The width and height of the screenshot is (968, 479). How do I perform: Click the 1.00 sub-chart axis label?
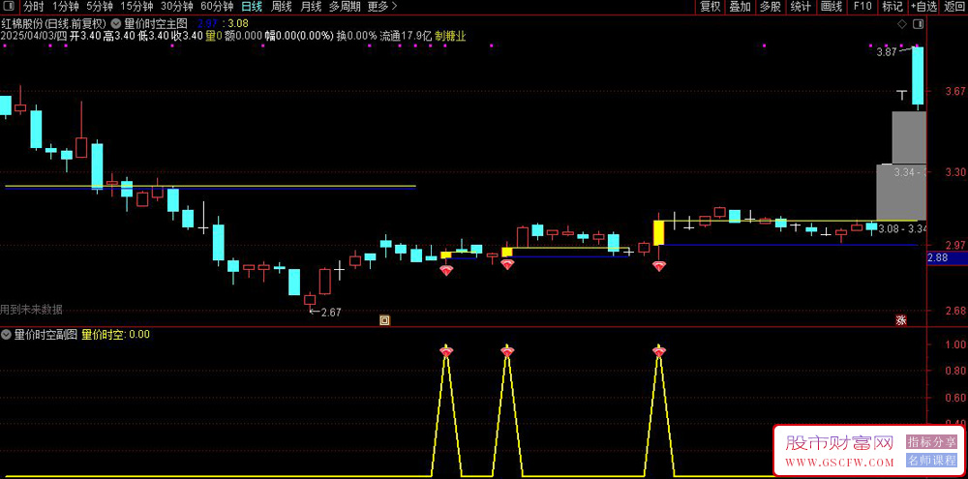tap(955, 344)
